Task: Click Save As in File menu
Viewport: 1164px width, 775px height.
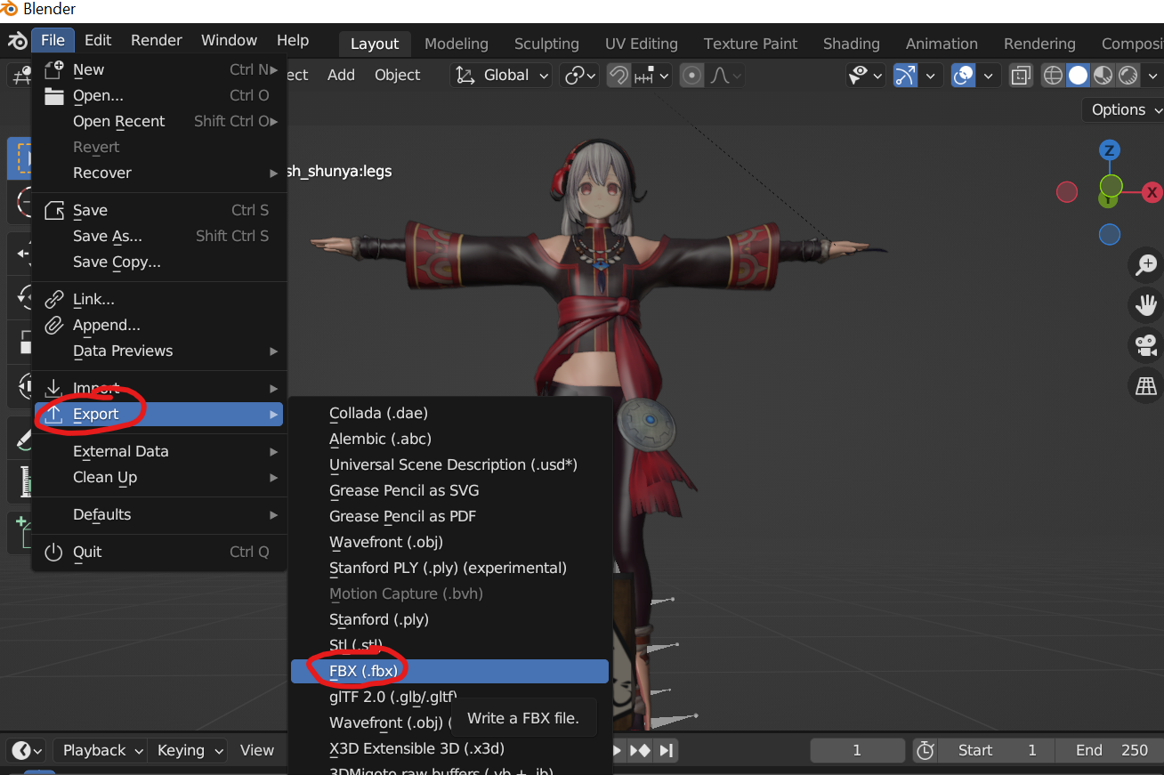Action: point(159,236)
